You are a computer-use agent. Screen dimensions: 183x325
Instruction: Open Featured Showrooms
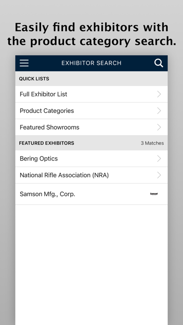pos(91,127)
